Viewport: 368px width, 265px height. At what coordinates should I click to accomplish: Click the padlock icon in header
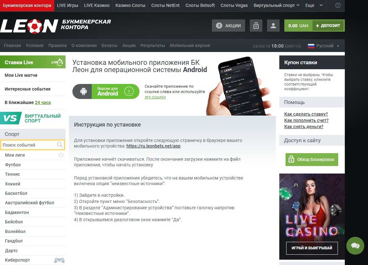[x=256, y=26]
